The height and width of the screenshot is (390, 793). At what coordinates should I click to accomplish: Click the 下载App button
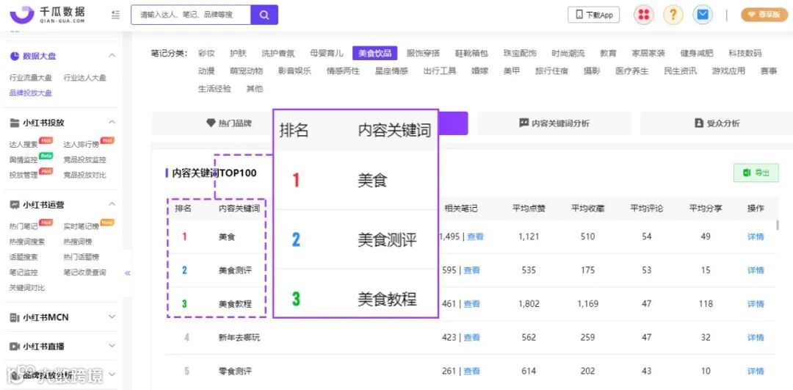(593, 15)
